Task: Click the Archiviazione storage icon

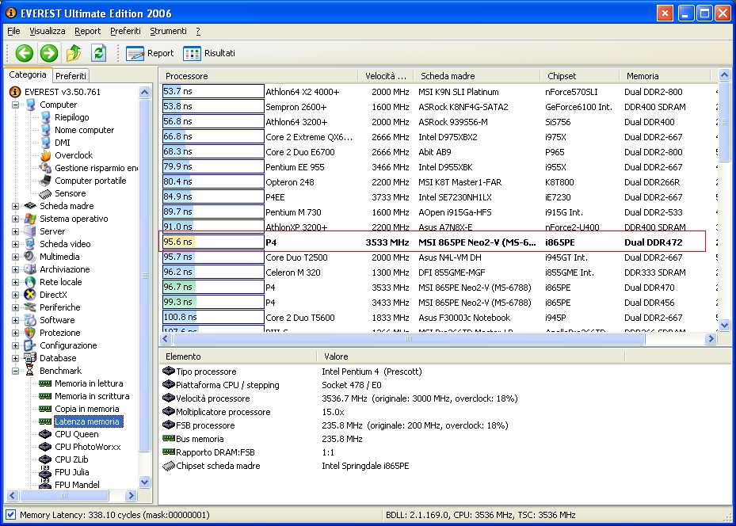Action: click(x=30, y=269)
